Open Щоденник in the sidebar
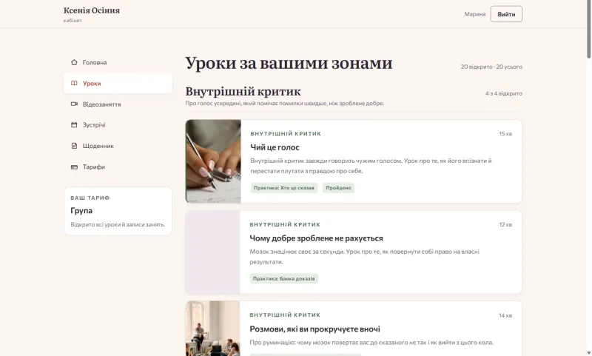The image size is (592, 356). 118,146
